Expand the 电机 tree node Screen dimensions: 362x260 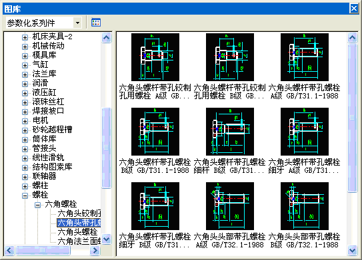(x=25, y=121)
